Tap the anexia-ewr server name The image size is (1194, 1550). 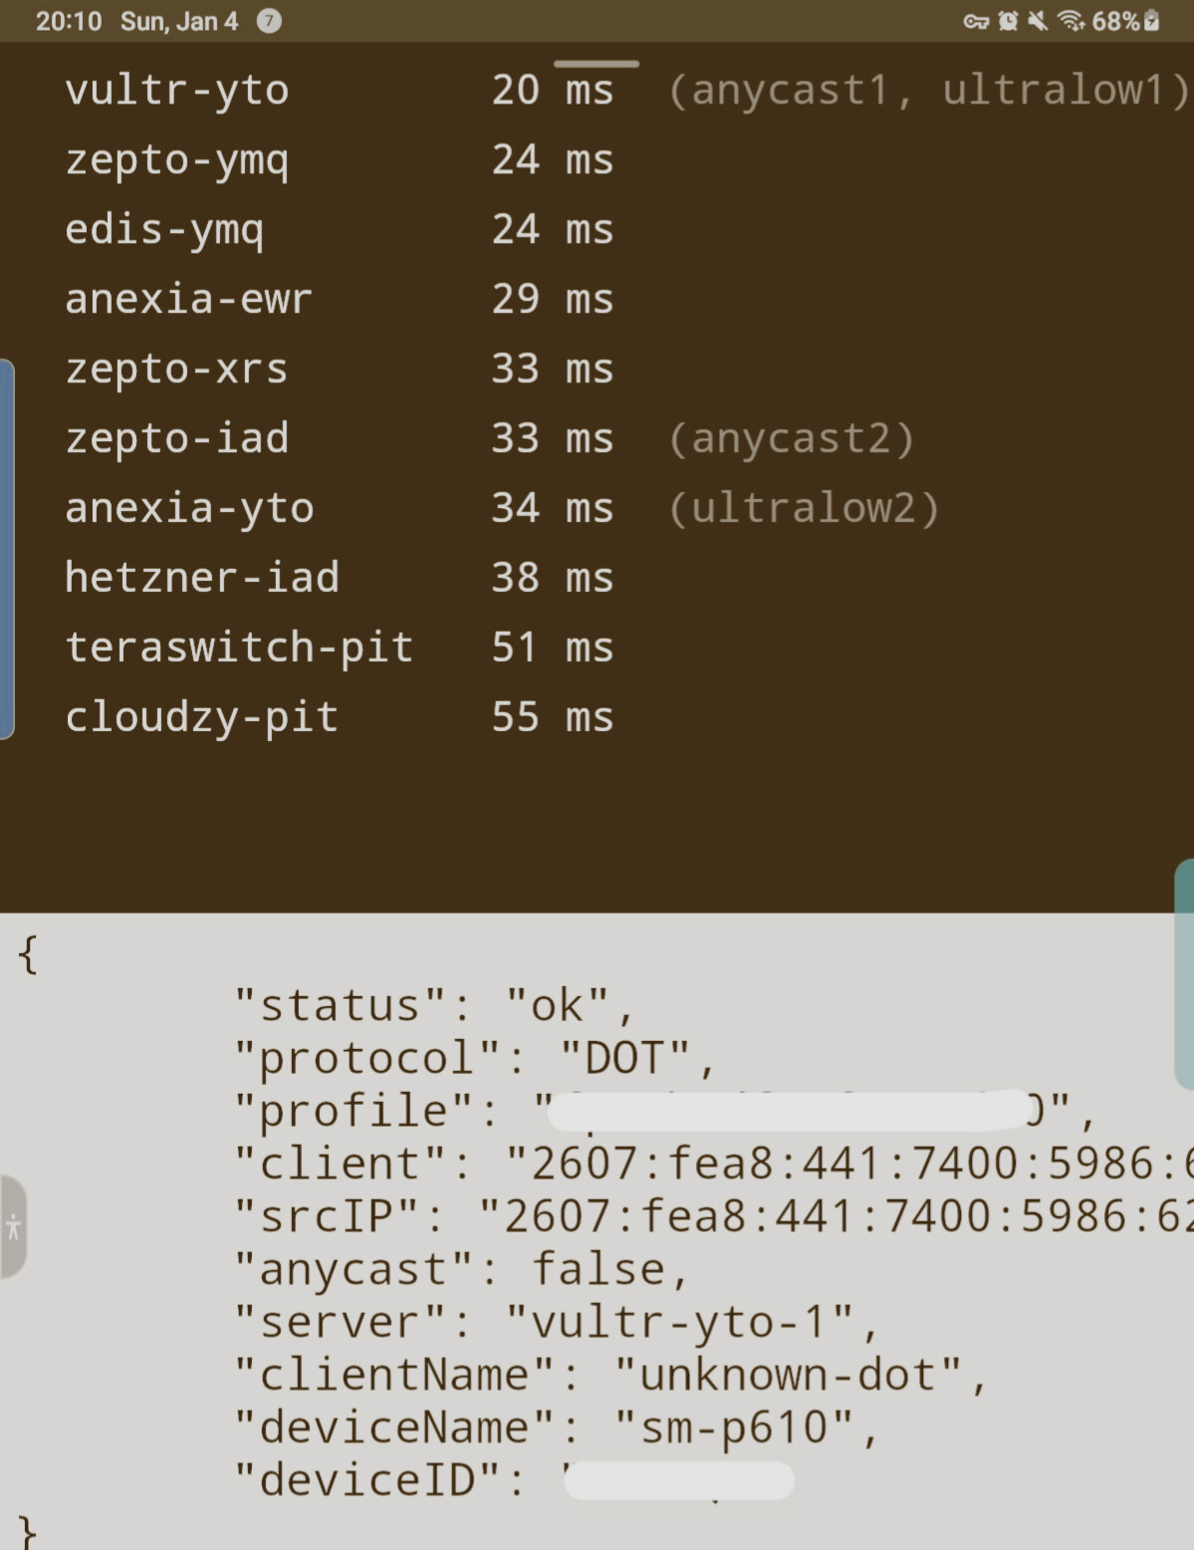coord(188,299)
